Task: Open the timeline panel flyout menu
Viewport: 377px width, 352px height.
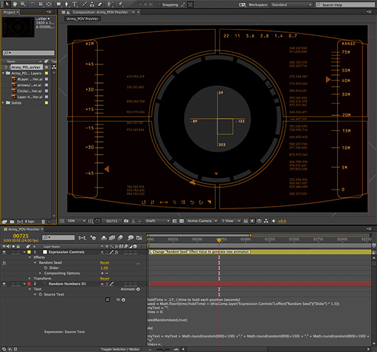Action: (368, 229)
